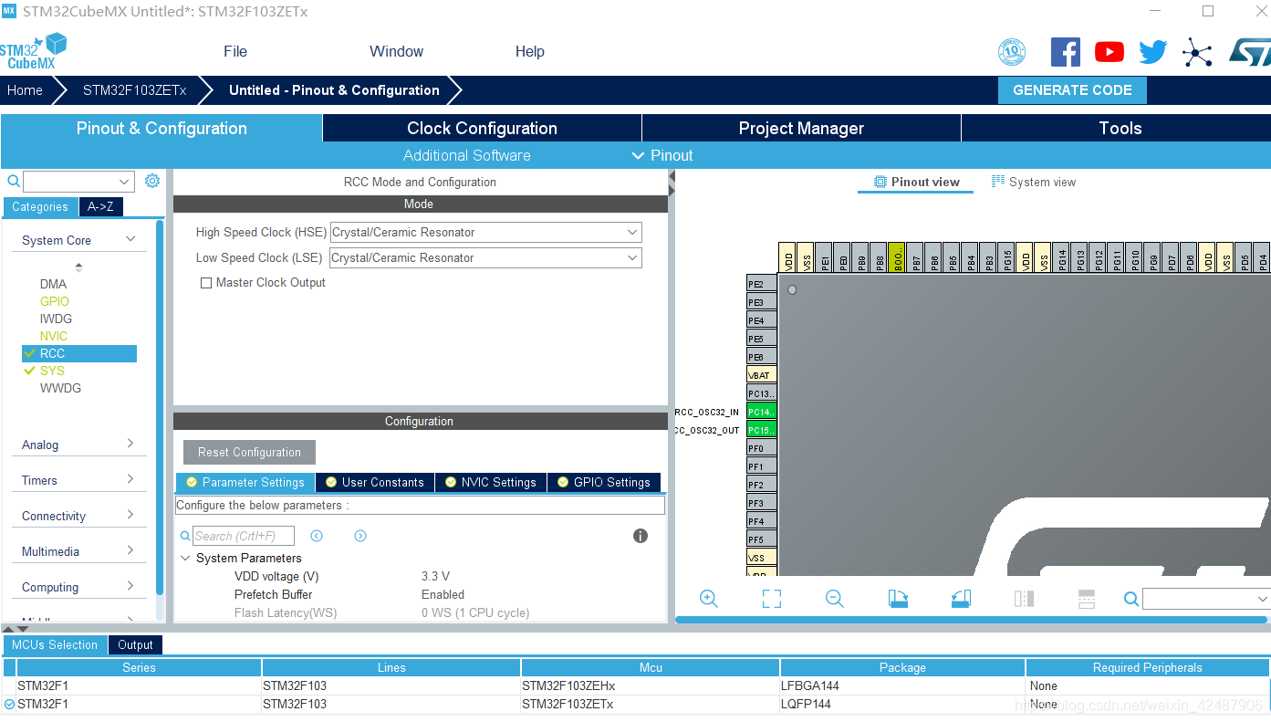Switch to Clock Configuration tab
This screenshot has height=722, width=1271.
(x=482, y=129)
